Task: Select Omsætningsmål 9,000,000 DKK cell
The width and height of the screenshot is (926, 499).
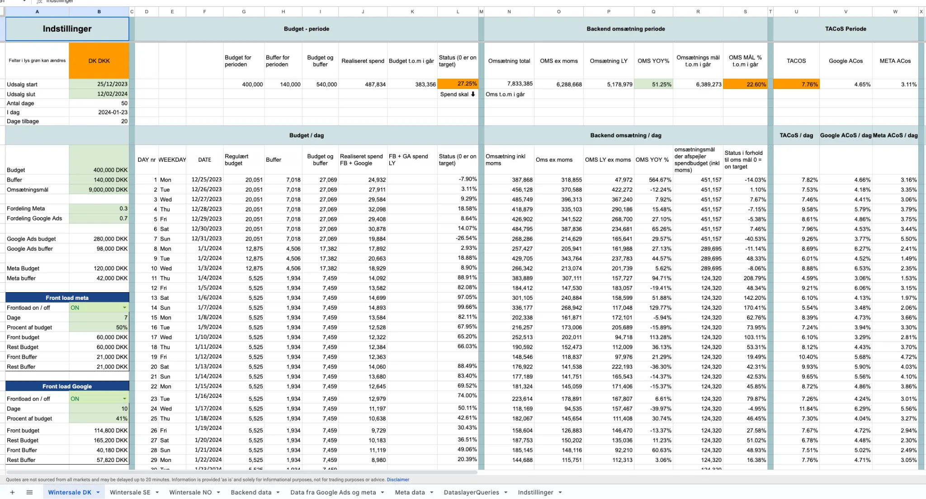Action: pyautogui.click(x=99, y=190)
